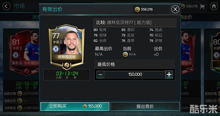Click the coin icon beside dialog balance
220x116 pixels.
pyautogui.click(x=137, y=10)
